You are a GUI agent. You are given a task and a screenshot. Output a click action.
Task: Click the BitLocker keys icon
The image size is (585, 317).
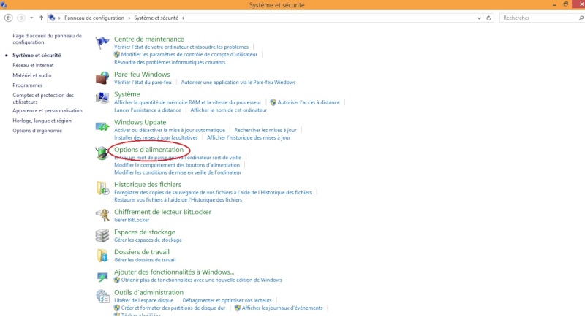click(102, 215)
